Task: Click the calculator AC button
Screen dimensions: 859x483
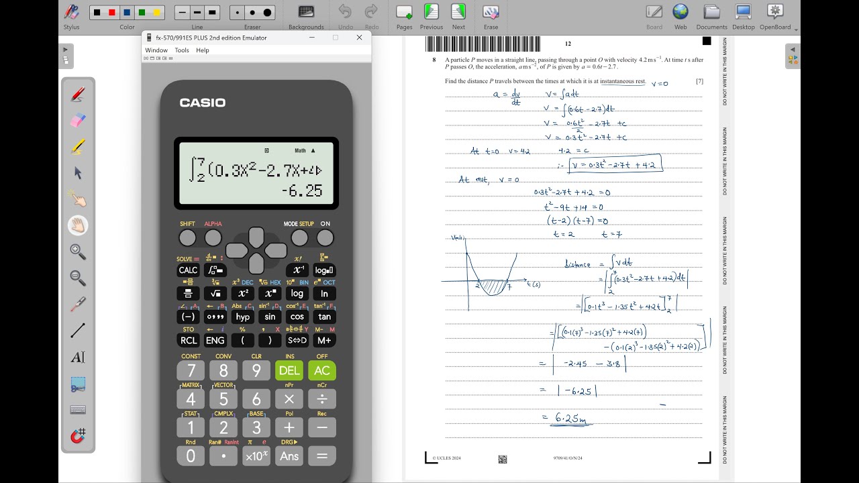Action: (322, 370)
